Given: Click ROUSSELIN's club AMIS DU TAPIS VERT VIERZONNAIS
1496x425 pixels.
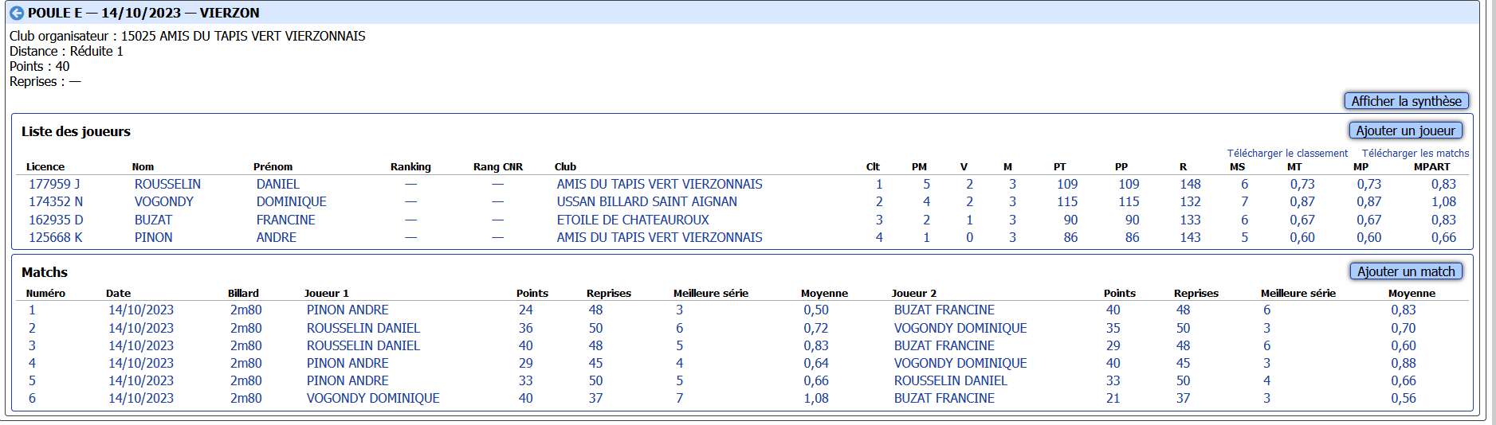Looking at the screenshot, I should click(659, 184).
